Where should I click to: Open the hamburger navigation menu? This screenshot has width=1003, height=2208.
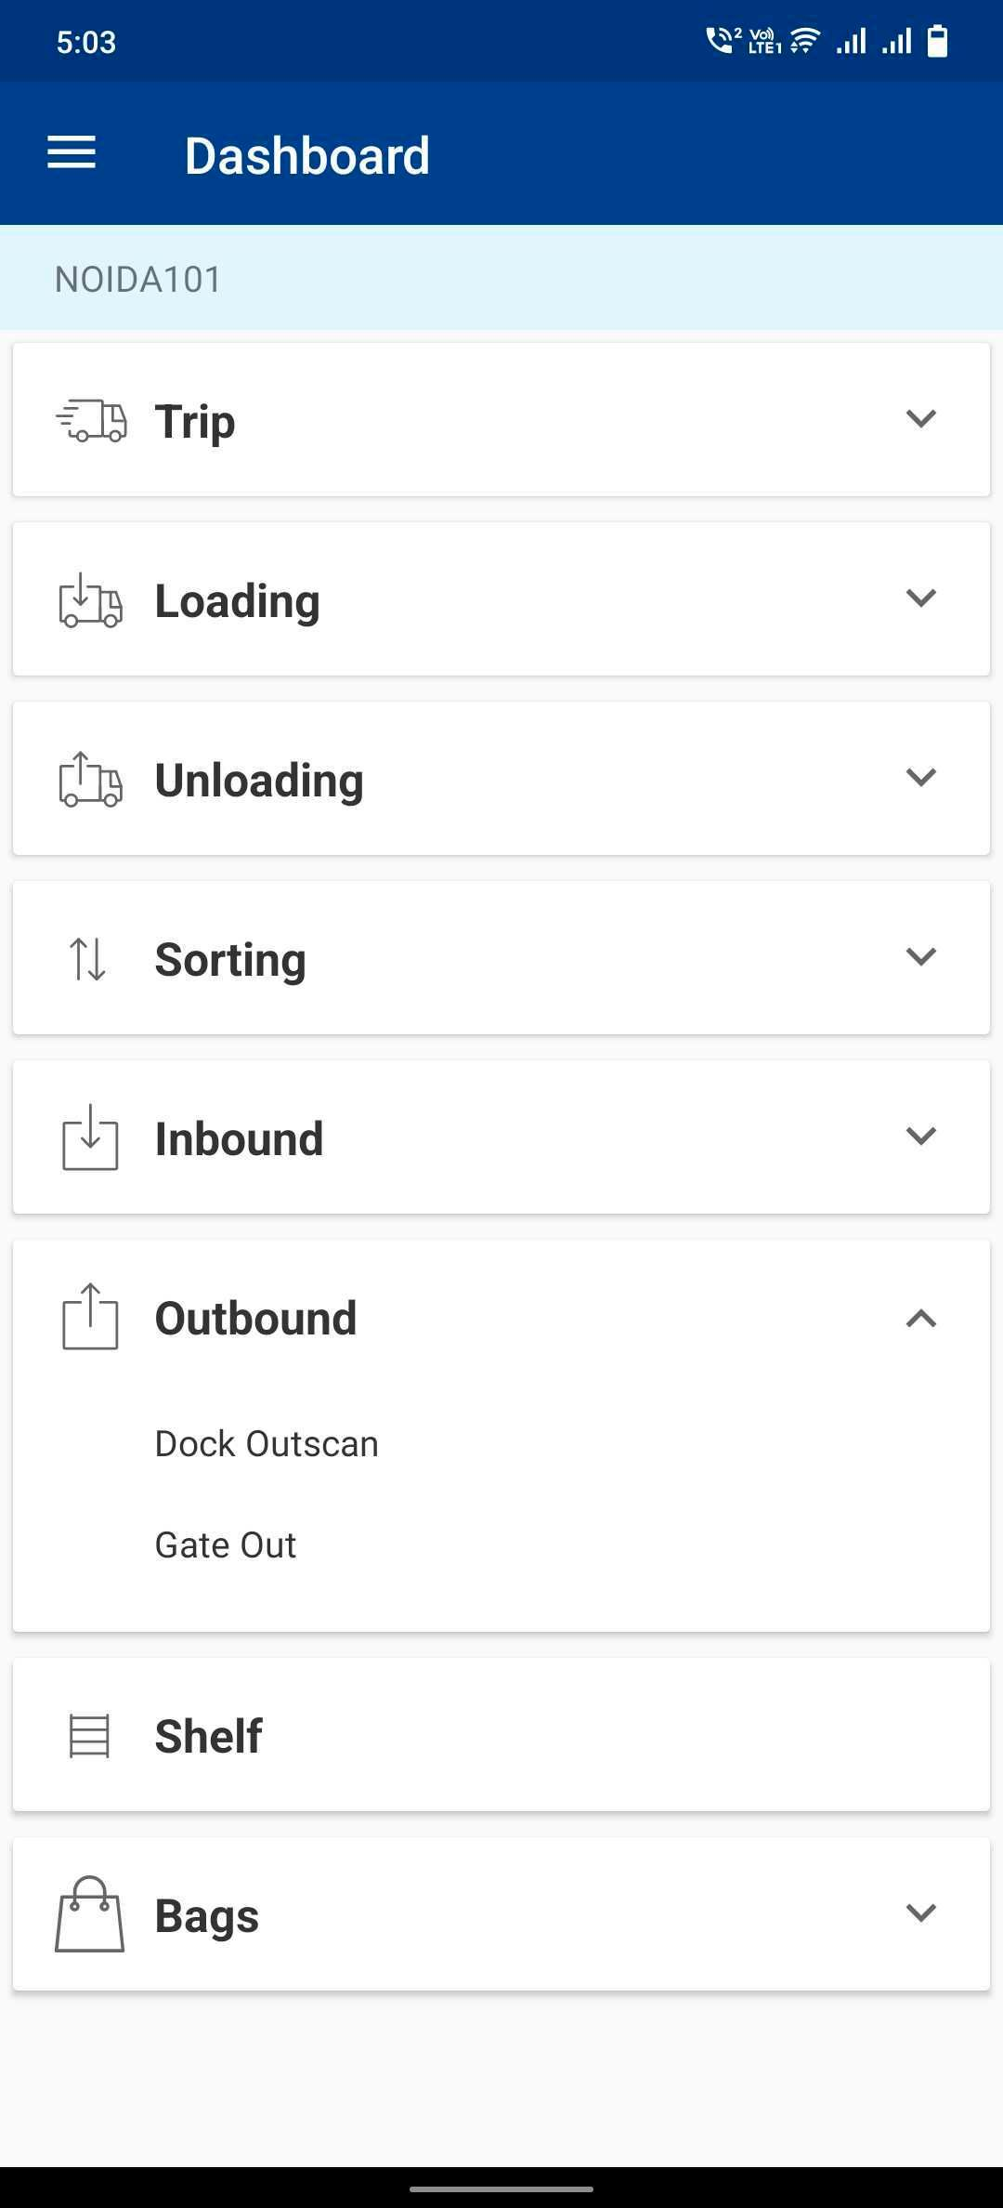click(72, 153)
